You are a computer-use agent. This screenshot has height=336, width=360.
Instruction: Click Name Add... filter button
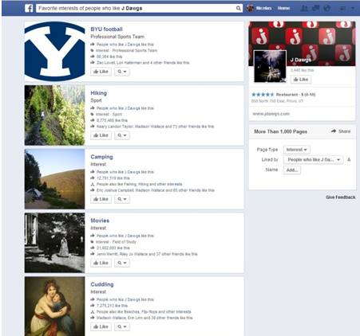[292, 170]
